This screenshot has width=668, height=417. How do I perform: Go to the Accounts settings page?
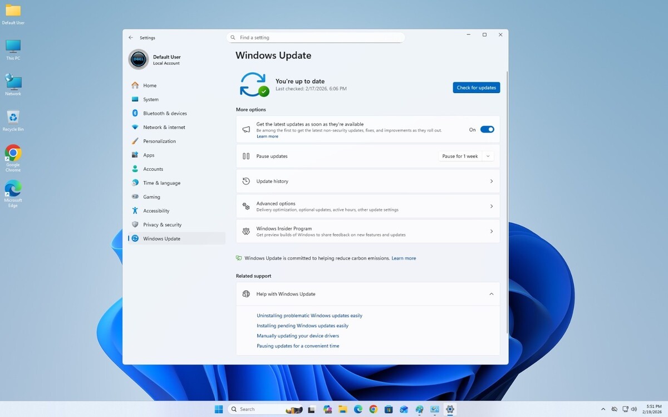pyautogui.click(x=153, y=169)
